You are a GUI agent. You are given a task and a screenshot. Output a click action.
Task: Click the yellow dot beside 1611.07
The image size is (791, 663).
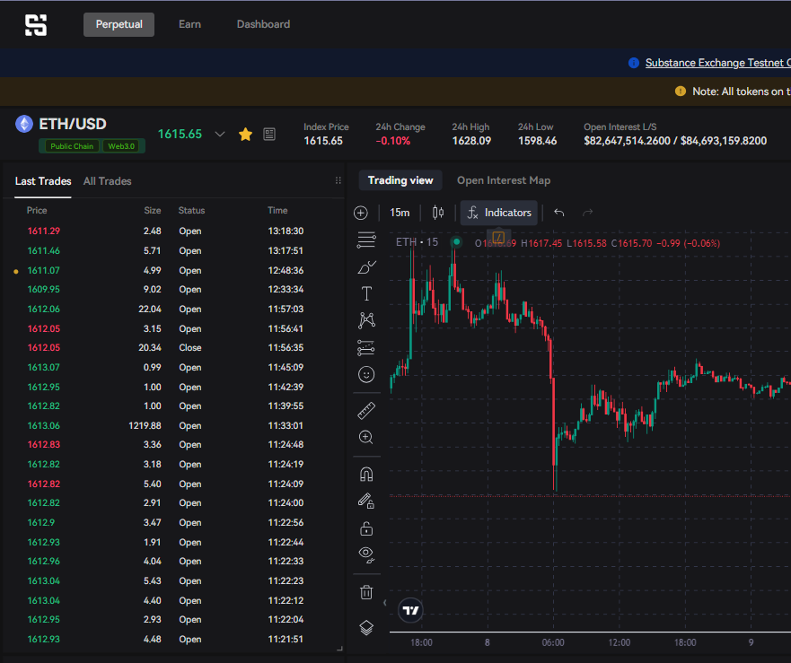pos(16,271)
